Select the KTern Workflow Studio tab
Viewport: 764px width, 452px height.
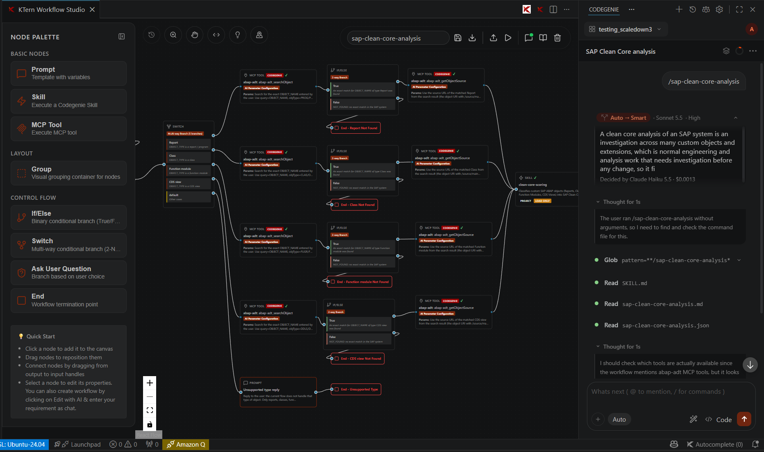[51, 9]
